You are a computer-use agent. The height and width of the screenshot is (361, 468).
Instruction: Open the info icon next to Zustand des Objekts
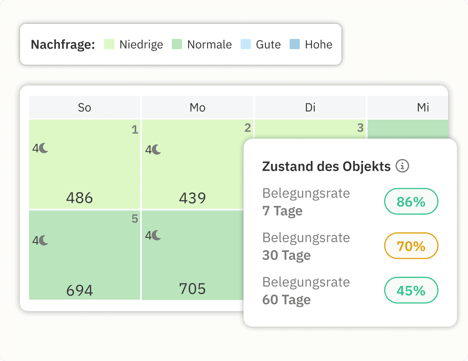tap(402, 166)
